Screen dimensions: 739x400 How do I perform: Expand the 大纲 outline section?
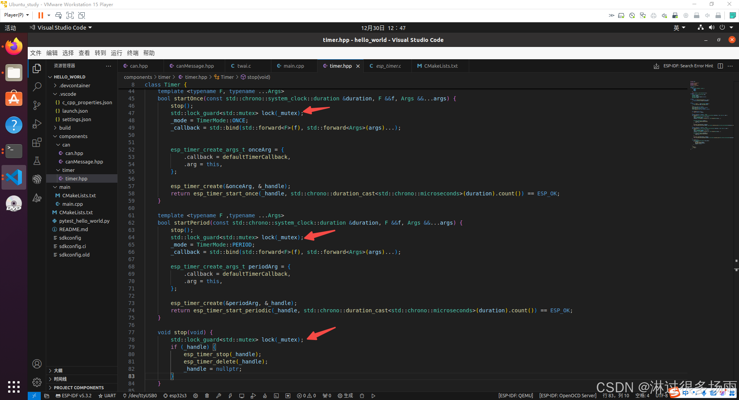point(82,370)
